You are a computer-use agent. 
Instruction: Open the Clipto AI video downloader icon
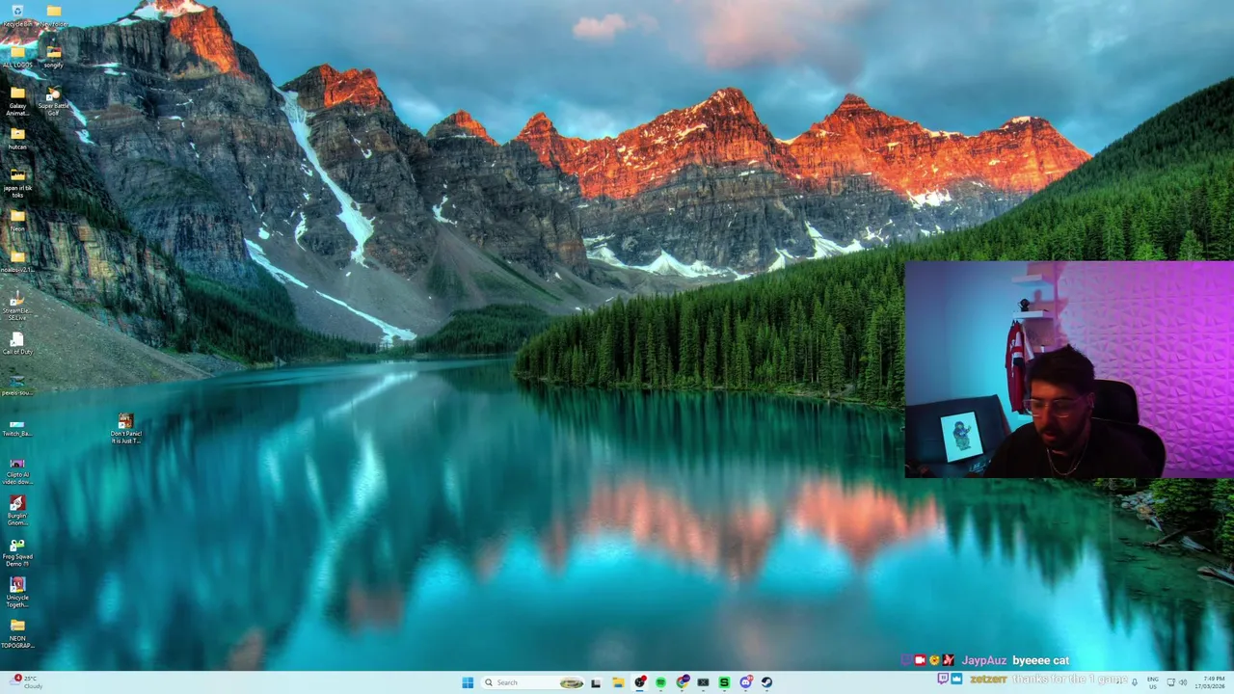coord(17,470)
